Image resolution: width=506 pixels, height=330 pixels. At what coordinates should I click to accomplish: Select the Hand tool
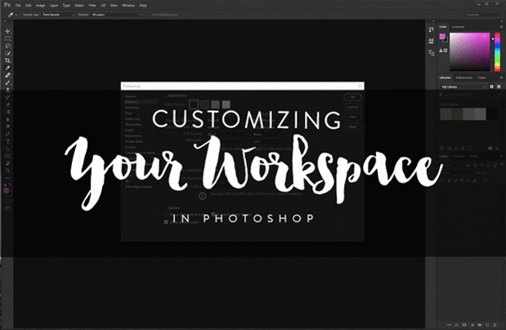coord(7,163)
